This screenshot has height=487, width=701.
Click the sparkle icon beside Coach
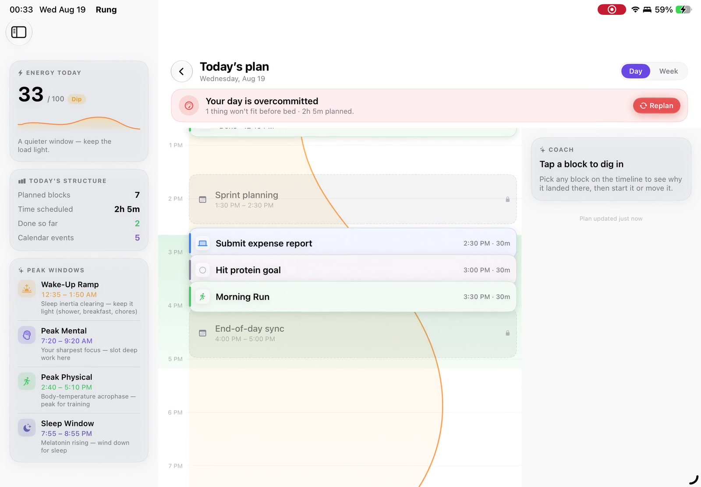tap(542, 150)
